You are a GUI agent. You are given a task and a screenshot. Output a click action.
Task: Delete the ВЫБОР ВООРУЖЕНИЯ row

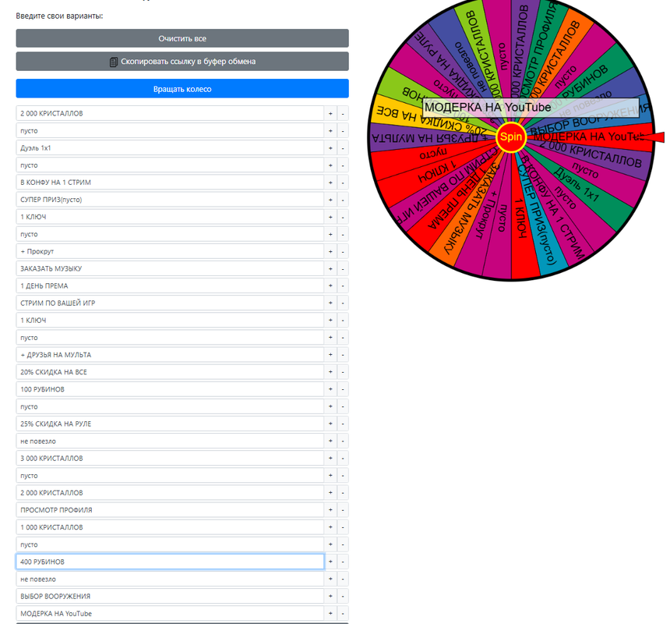point(343,596)
